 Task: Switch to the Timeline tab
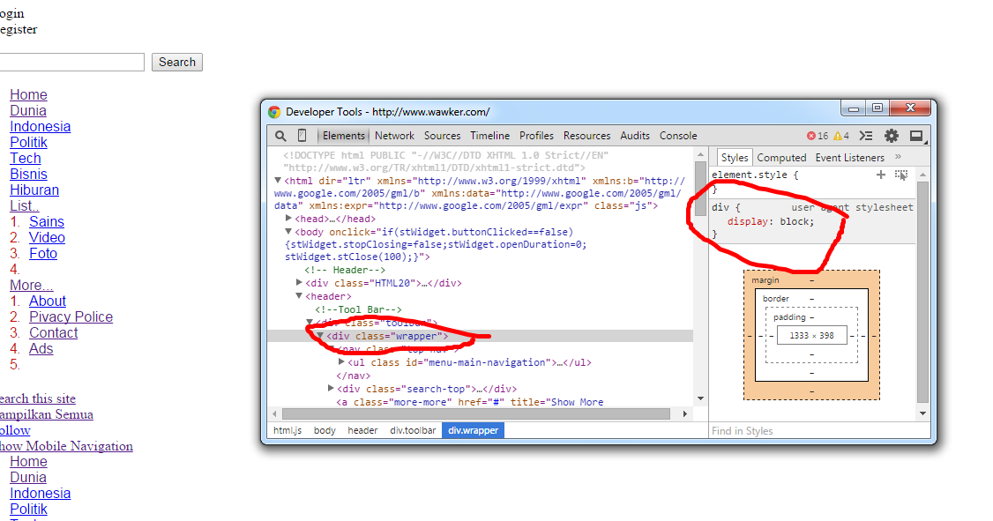pyautogui.click(x=489, y=136)
